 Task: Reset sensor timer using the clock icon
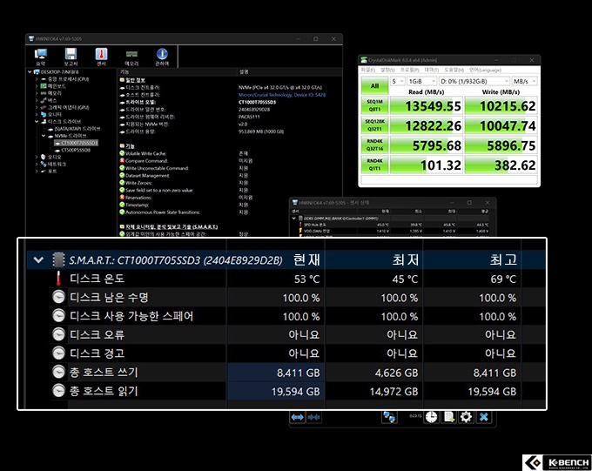(431, 417)
